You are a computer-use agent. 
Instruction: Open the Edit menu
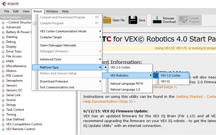coord(16,11)
